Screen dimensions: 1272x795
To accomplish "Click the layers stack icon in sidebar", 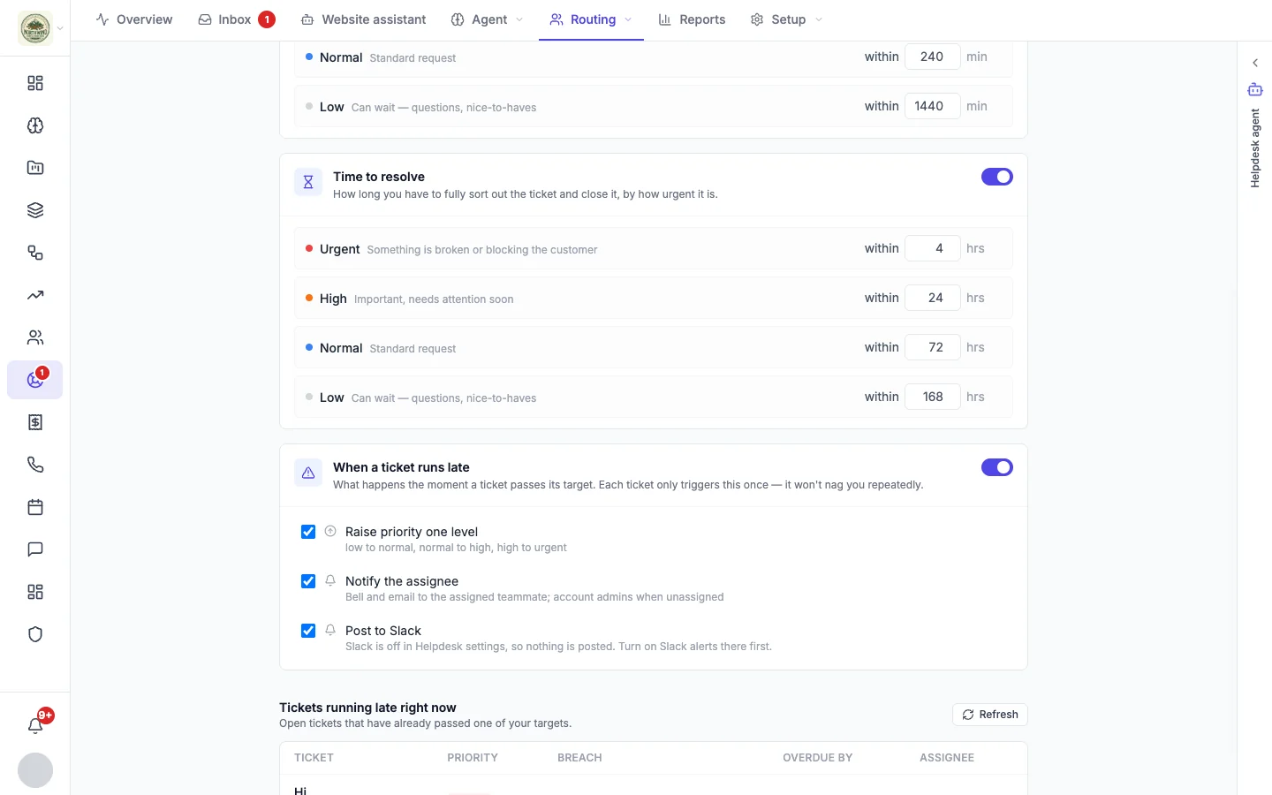I will tap(35, 210).
